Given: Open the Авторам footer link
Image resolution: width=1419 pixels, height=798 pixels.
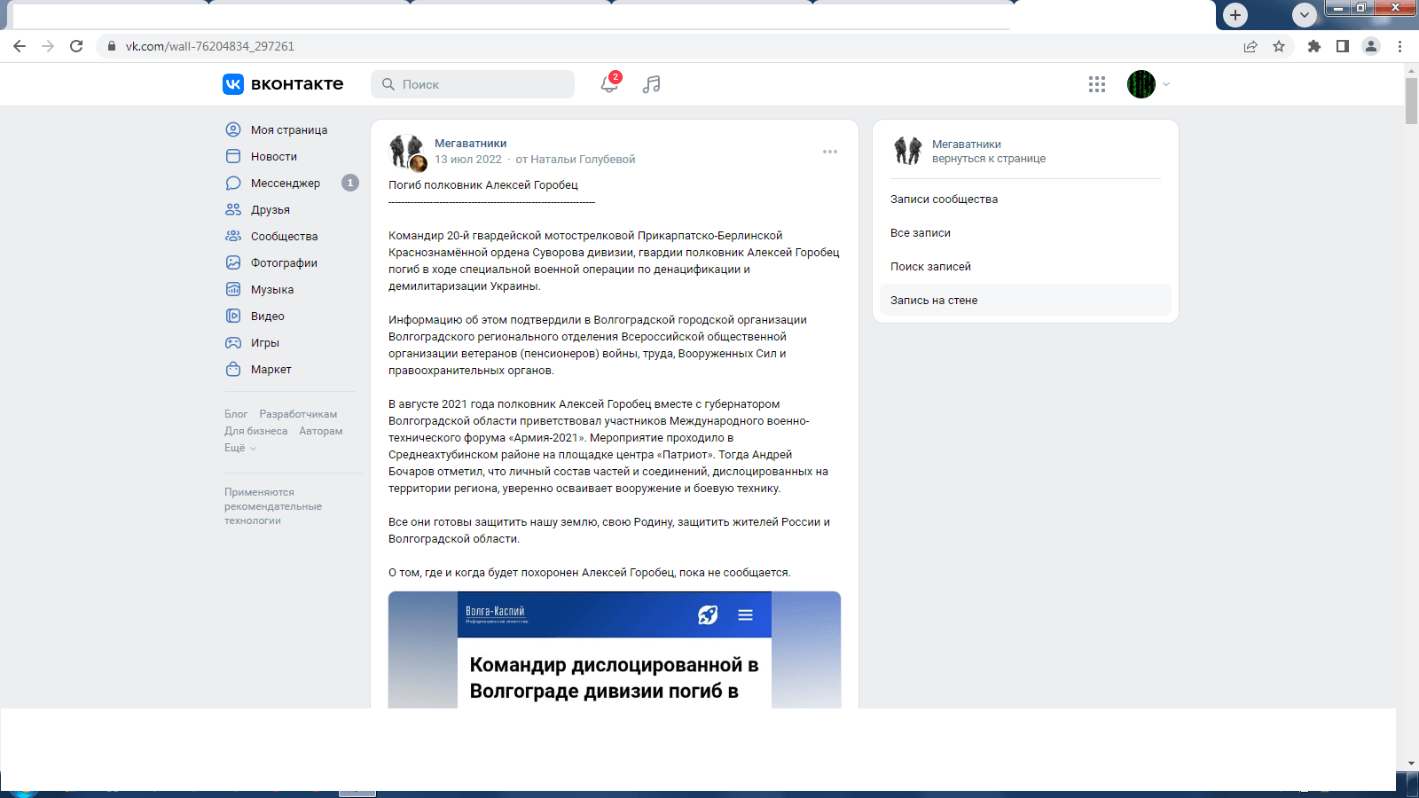Looking at the screenshot, I should (x=320, y=431).
